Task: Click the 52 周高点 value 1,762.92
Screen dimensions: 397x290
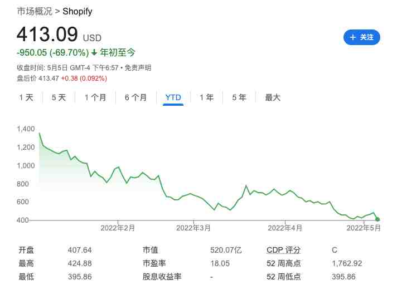Action: click(x=347, y=263)
